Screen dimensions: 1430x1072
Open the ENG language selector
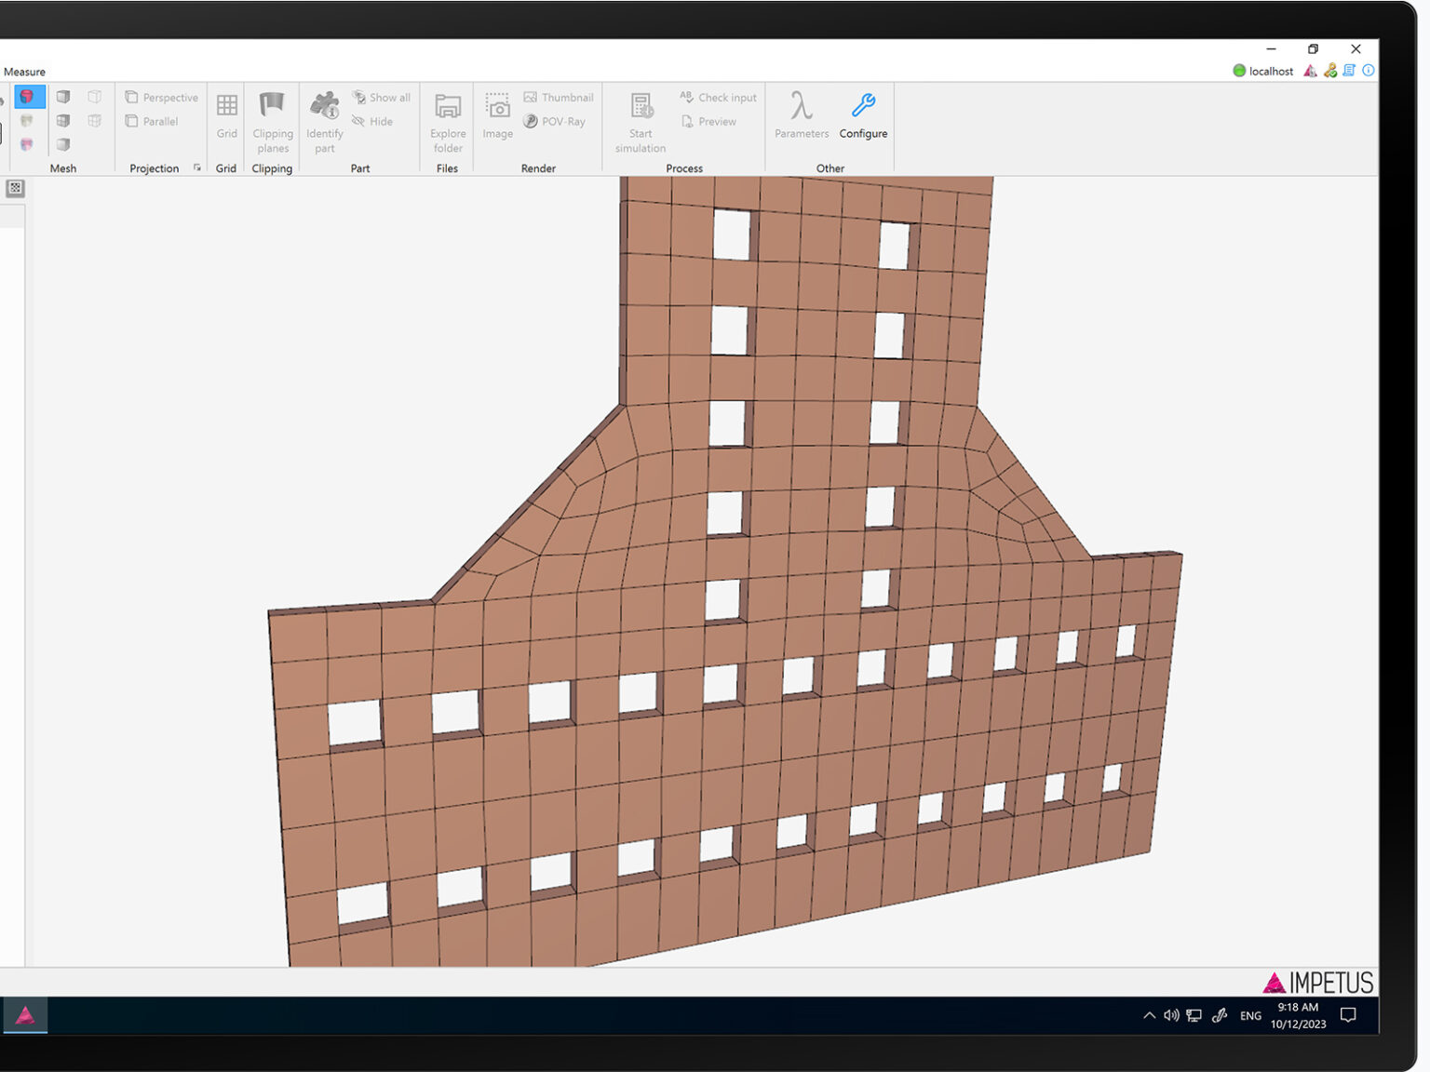(1250, 1016)
